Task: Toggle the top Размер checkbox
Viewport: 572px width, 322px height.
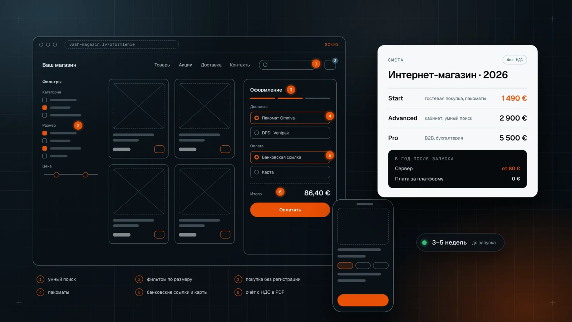Action: [x=45, y=133]
